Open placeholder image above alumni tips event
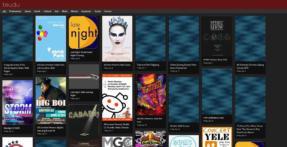 [x=250, y=100]
